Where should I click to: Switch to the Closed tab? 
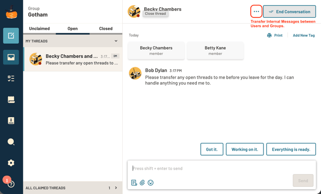[x=106, y=28]
